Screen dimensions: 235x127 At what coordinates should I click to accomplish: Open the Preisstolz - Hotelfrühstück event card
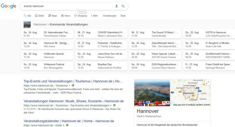[101, 45]
